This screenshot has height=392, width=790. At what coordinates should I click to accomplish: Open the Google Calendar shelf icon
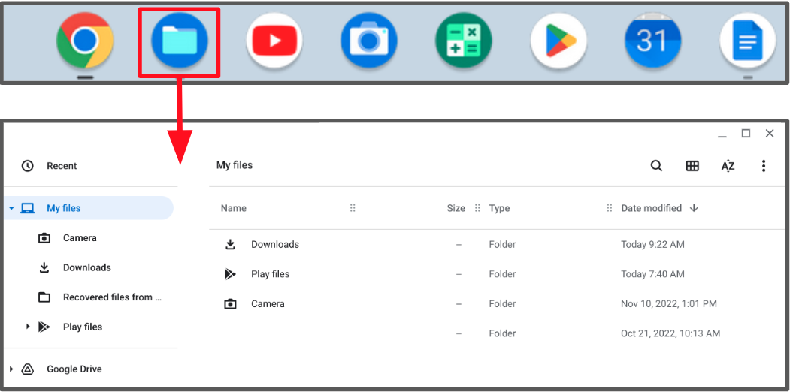(x=652, y=41)
